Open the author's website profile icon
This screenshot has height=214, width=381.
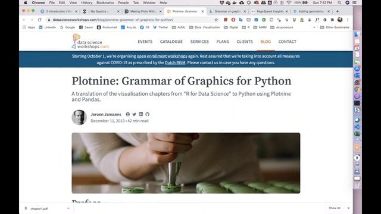(x=127, y=114)
